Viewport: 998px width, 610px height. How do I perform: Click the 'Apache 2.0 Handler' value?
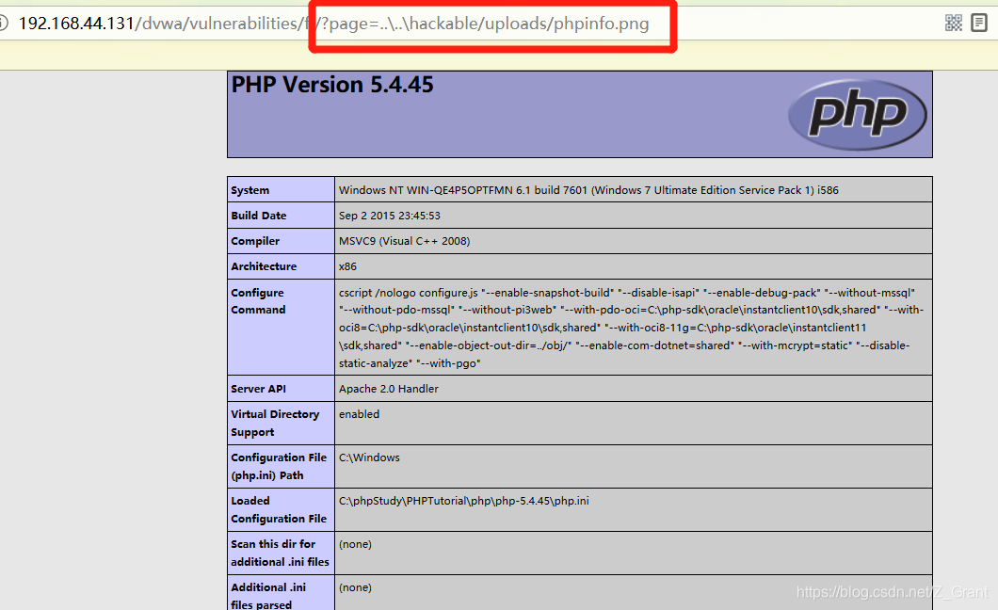click(388, 389)
